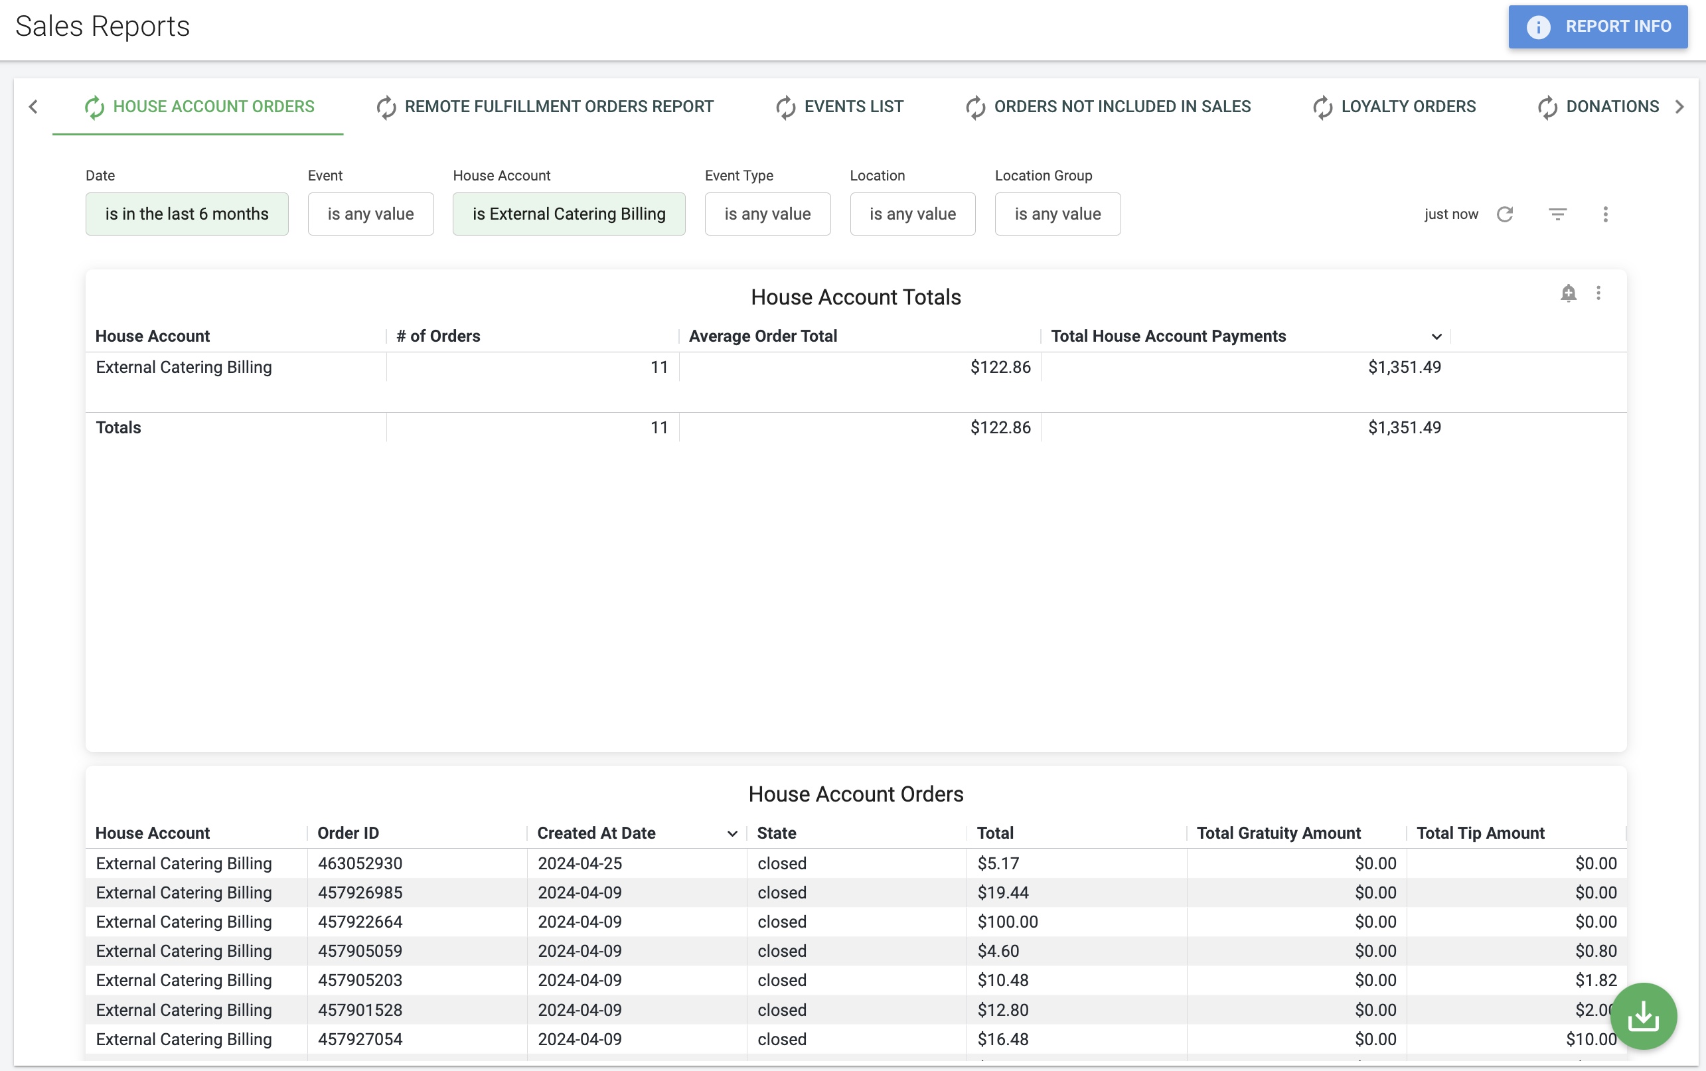Viewport: 1706px width, 1071px height.
Task: Click order ID 457901528
Action: coord(360,1011)
